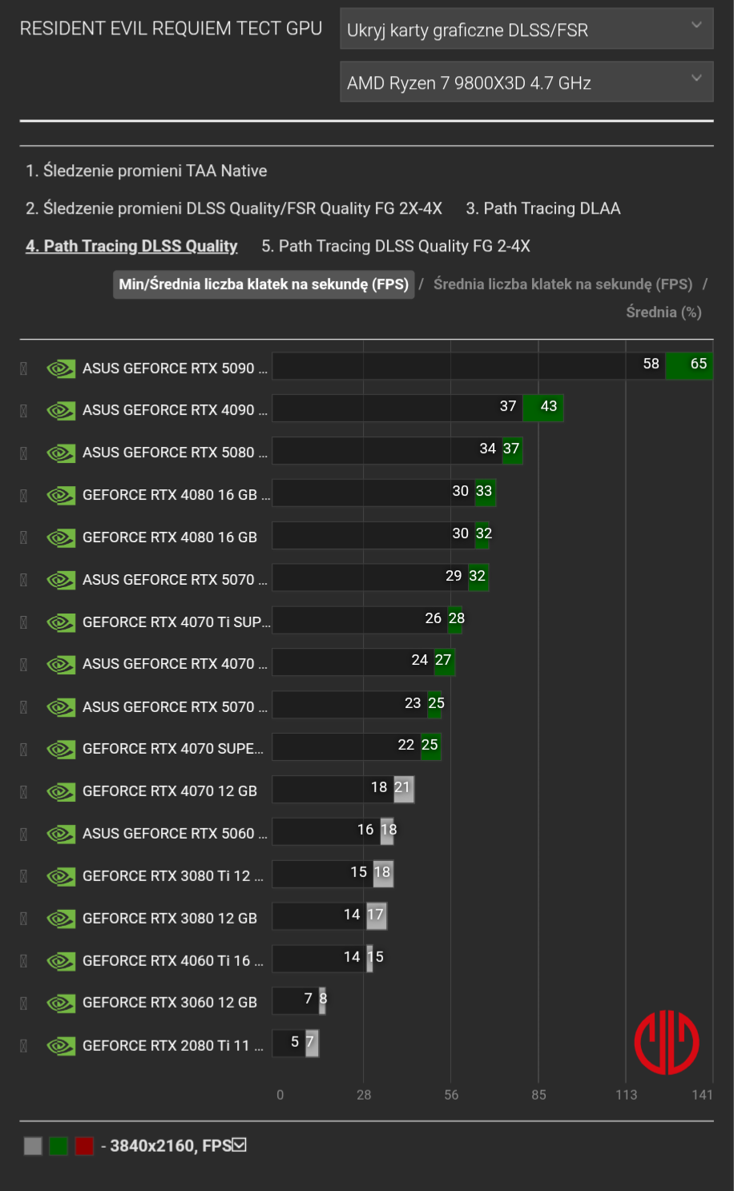Click NVIDIA logo next to RTX 4070 Ti SUPER

(61, 622)
